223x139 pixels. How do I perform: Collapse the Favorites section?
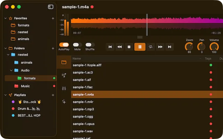point(6,18)
